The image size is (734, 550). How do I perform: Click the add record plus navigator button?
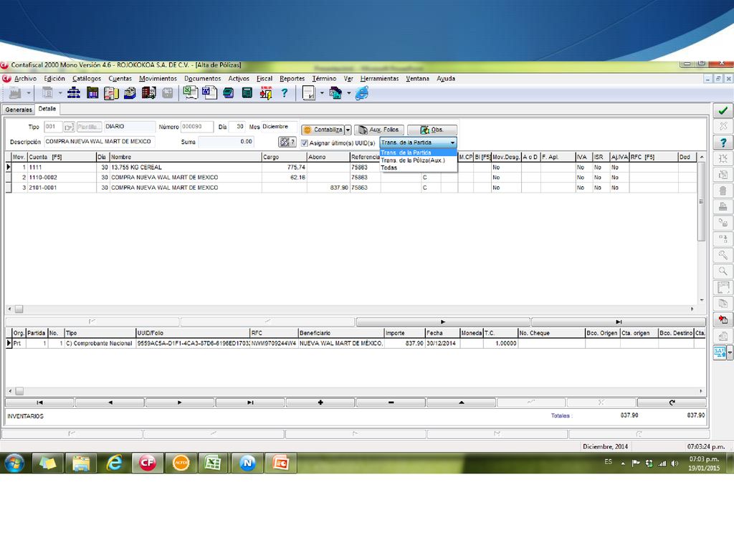point(320,402)
